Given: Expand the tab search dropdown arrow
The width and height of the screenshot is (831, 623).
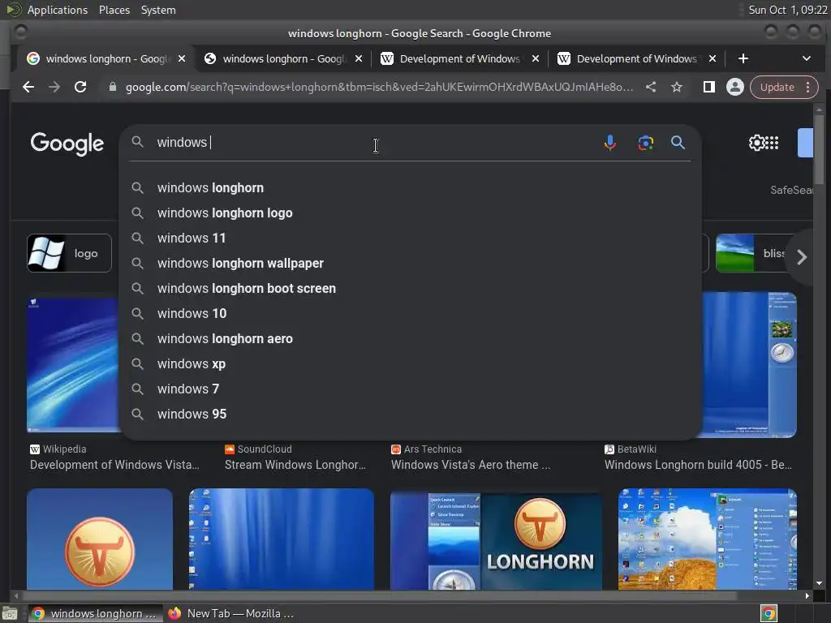Looking at the screenshot, I should click(x=806, y=58).
